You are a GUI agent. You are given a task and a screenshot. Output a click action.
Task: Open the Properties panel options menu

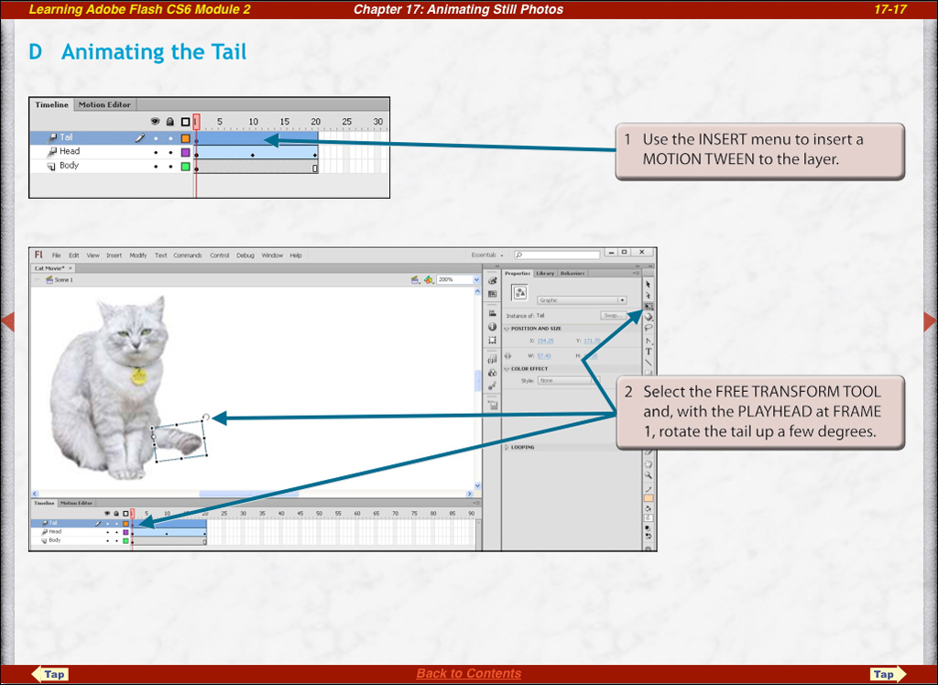tap(637, 274)
